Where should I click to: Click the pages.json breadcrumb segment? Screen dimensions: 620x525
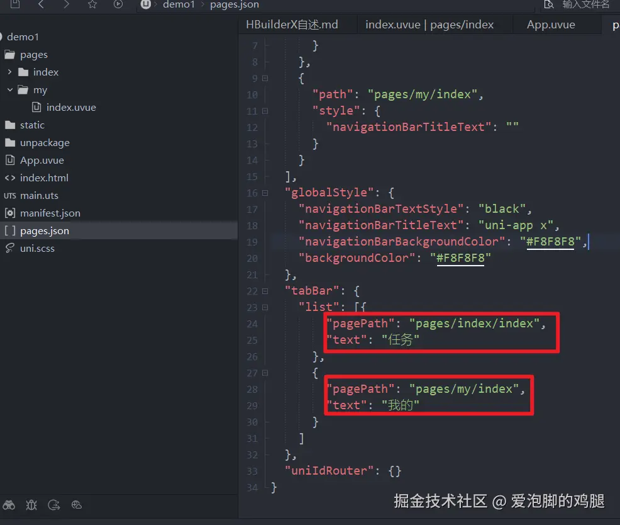click(x=235, y=4)
